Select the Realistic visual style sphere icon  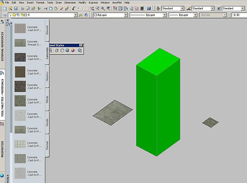click(x=73, y=50)
